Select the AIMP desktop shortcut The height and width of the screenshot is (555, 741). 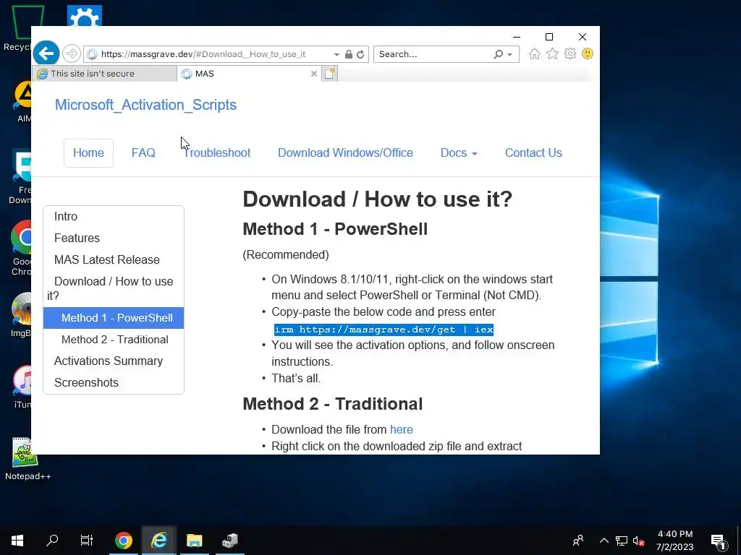point(22,102)
